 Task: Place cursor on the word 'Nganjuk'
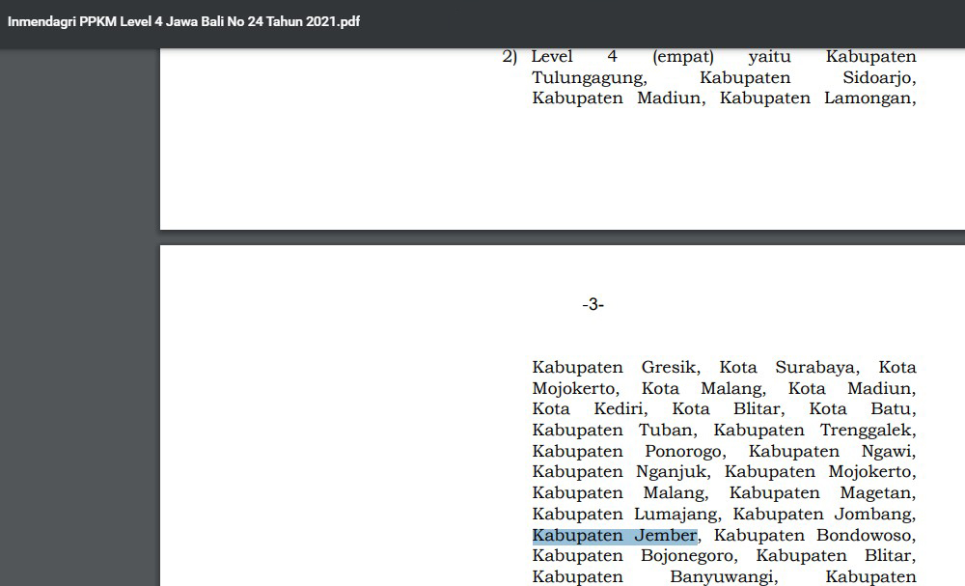[673, 472]
